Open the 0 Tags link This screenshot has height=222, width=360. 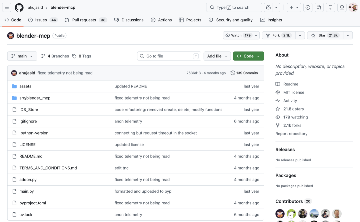pos(82,56)
